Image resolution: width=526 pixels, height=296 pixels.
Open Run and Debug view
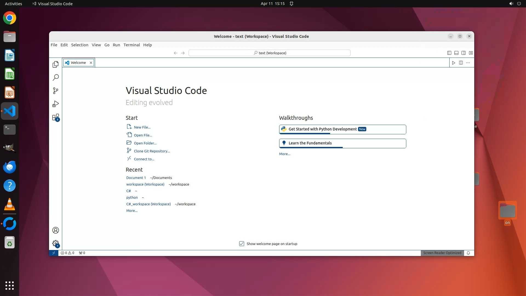[56, 104]
